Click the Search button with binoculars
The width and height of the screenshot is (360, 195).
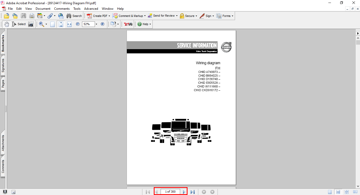pos(74,16)
